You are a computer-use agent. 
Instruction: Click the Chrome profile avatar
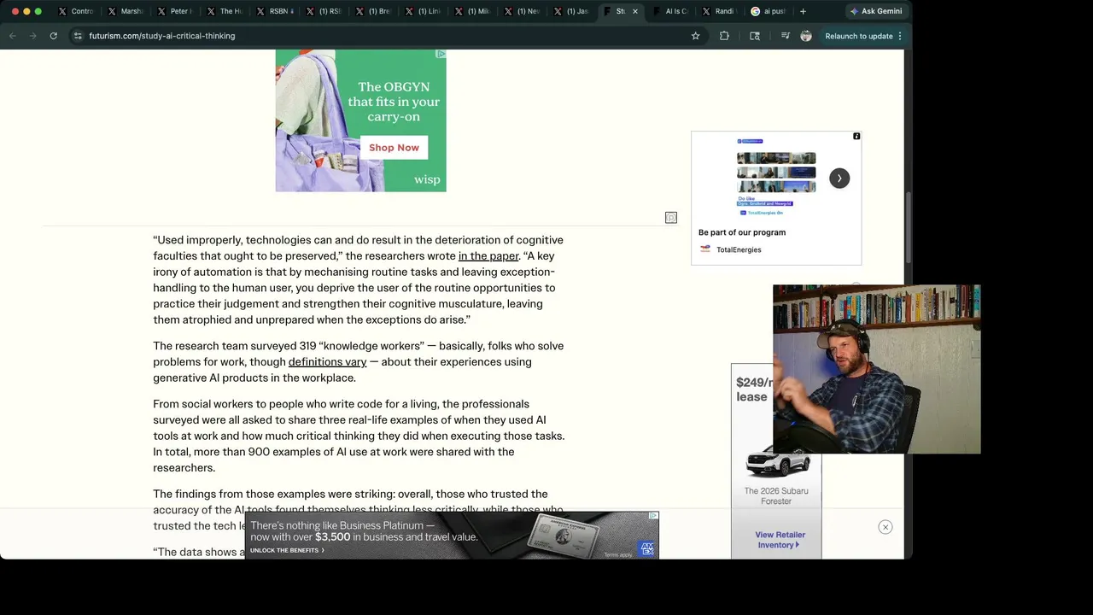click(805, 36)
